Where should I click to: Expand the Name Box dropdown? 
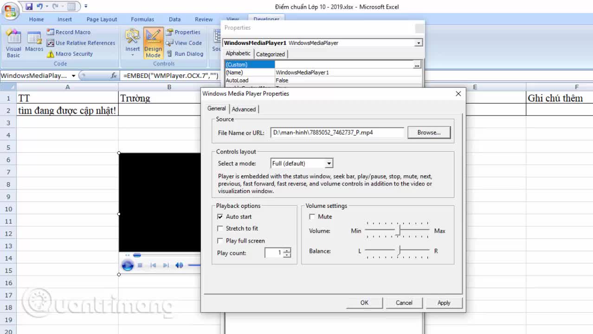tap(73, 76)
